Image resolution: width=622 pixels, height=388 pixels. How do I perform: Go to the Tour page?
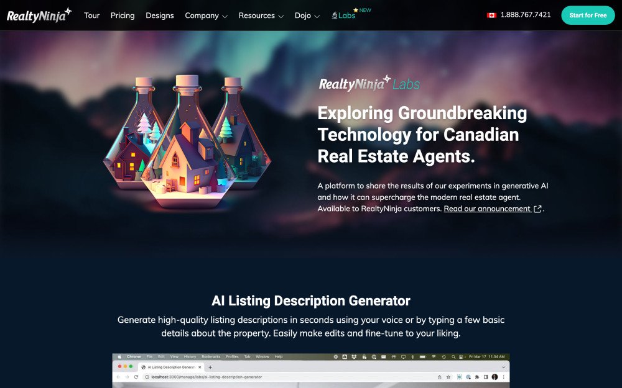point(91,16)
